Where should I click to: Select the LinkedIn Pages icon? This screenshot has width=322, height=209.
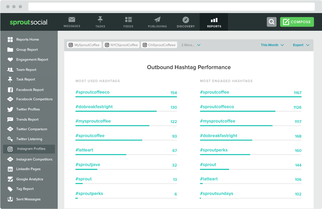click(10, 169)
